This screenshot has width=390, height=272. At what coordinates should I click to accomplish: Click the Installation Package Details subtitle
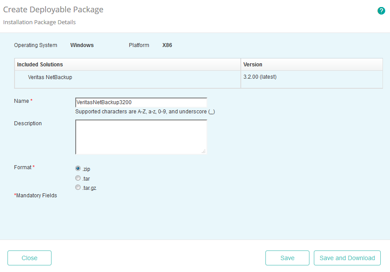39,22
